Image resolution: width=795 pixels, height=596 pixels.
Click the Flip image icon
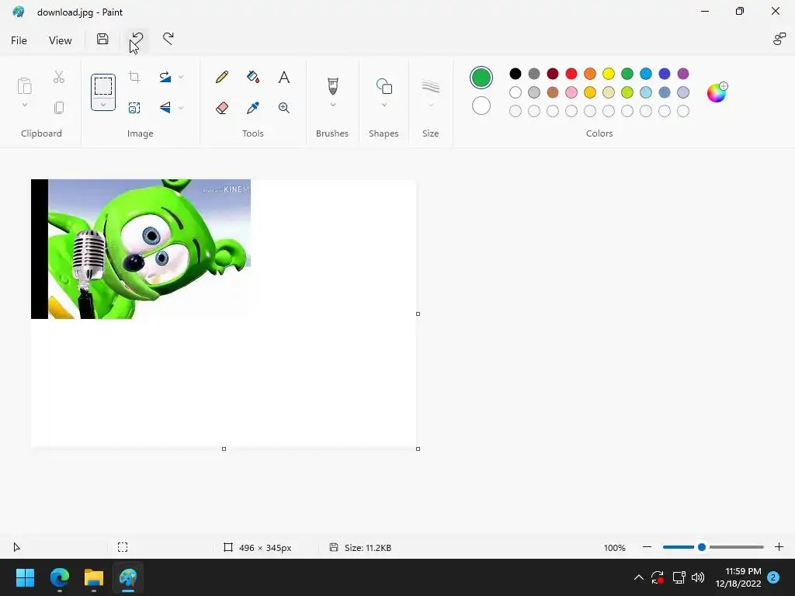165,107
